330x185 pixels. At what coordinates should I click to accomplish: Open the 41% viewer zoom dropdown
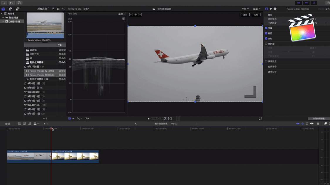coord(245,9)
